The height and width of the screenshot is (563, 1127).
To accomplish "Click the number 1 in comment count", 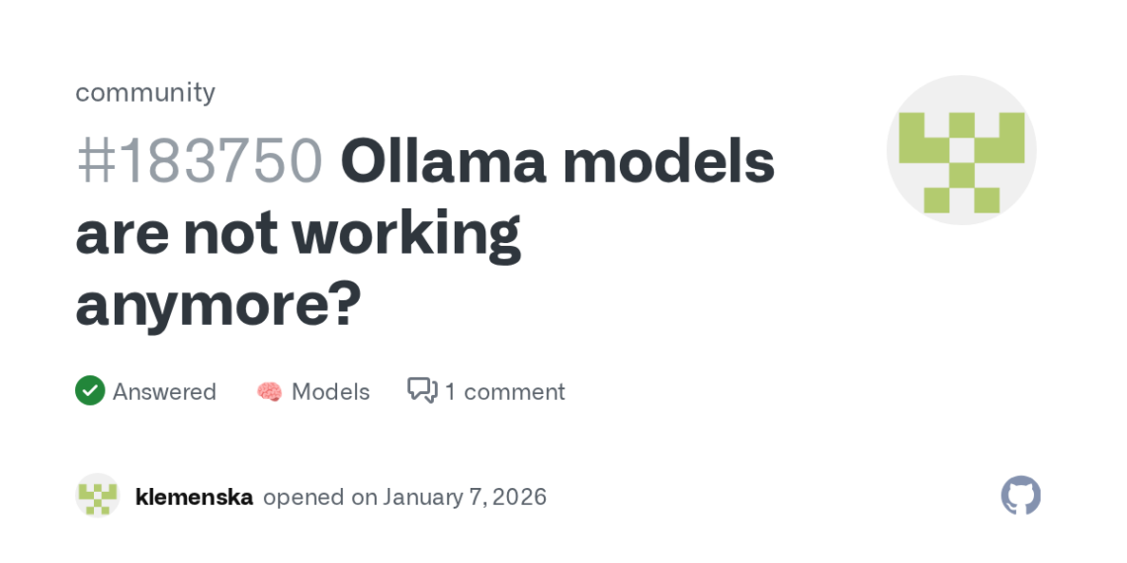I will point(450,392).
